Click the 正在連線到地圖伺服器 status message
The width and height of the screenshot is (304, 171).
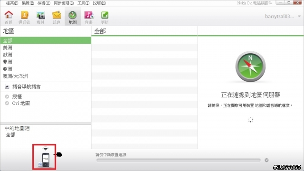(x=251, y=95)
